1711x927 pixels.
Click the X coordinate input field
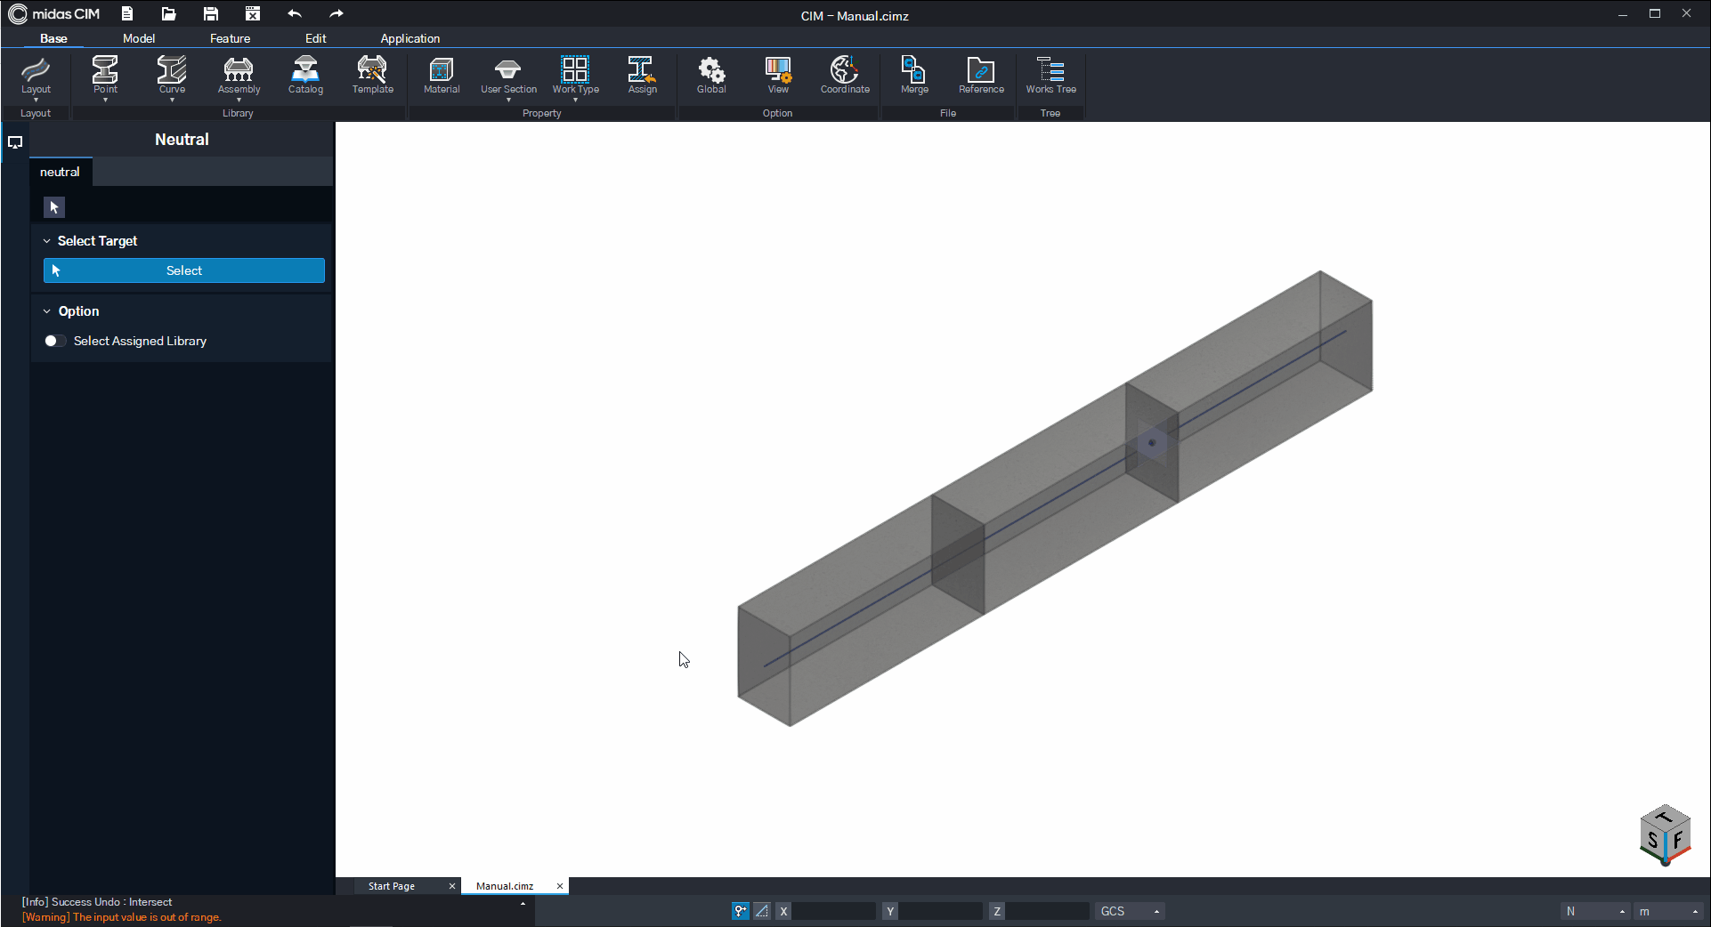coord(834,911)
